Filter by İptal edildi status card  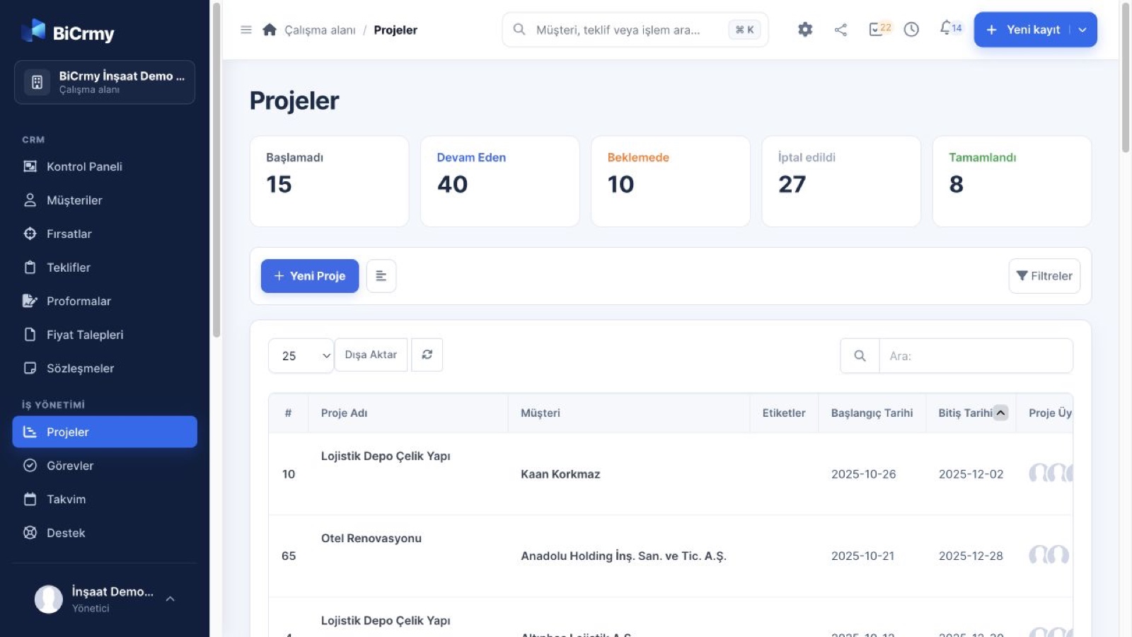(841, 181)
